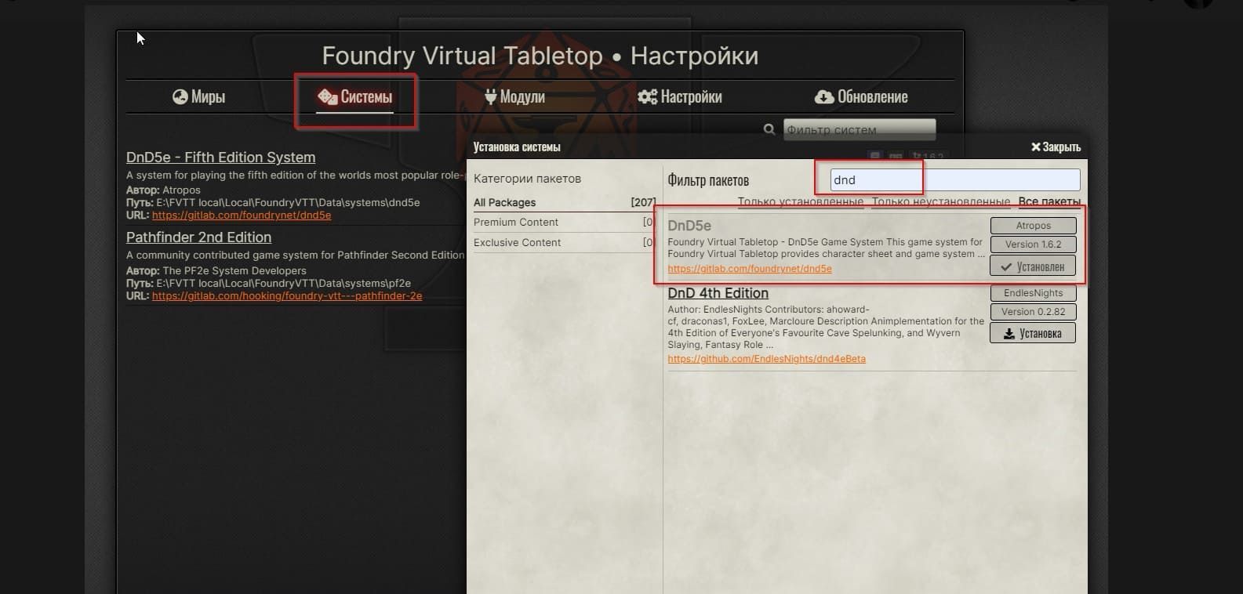Click the magnifier icon by Фильтр систем
The height and width of the screenshot is (594, 1243).
pos(769,129)
